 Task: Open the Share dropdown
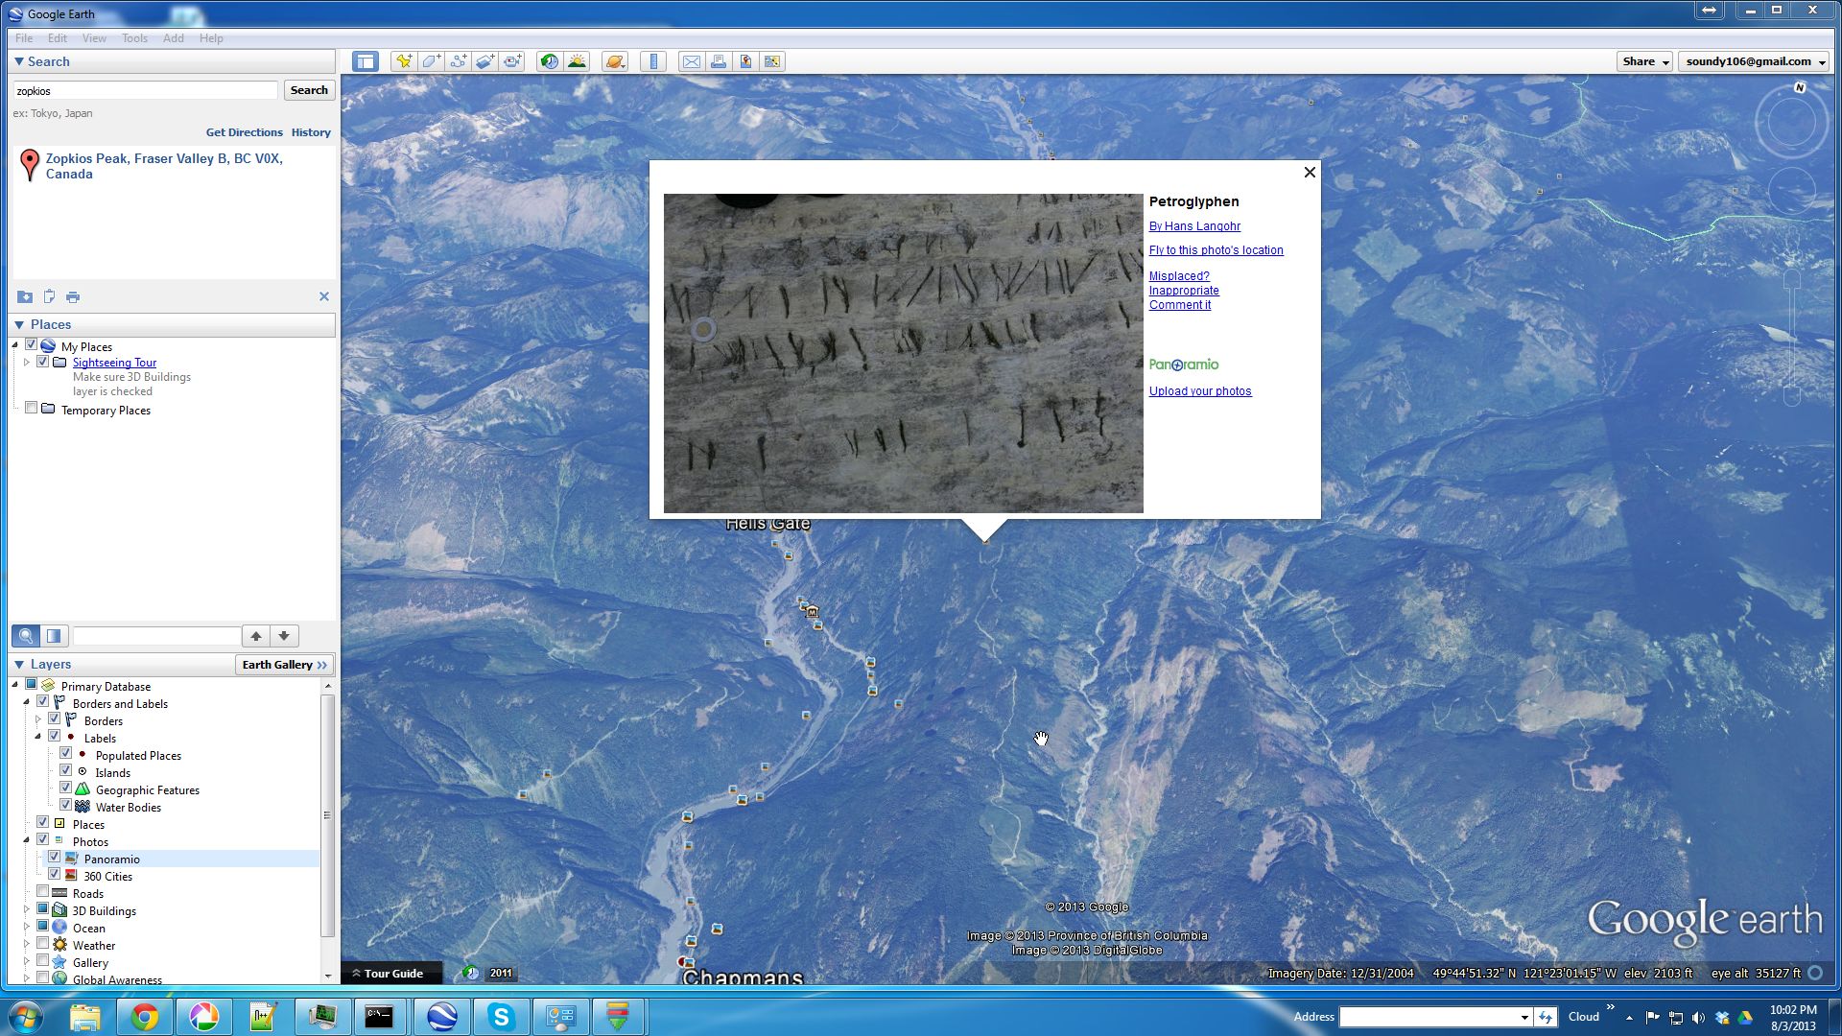pos(1644,61)
